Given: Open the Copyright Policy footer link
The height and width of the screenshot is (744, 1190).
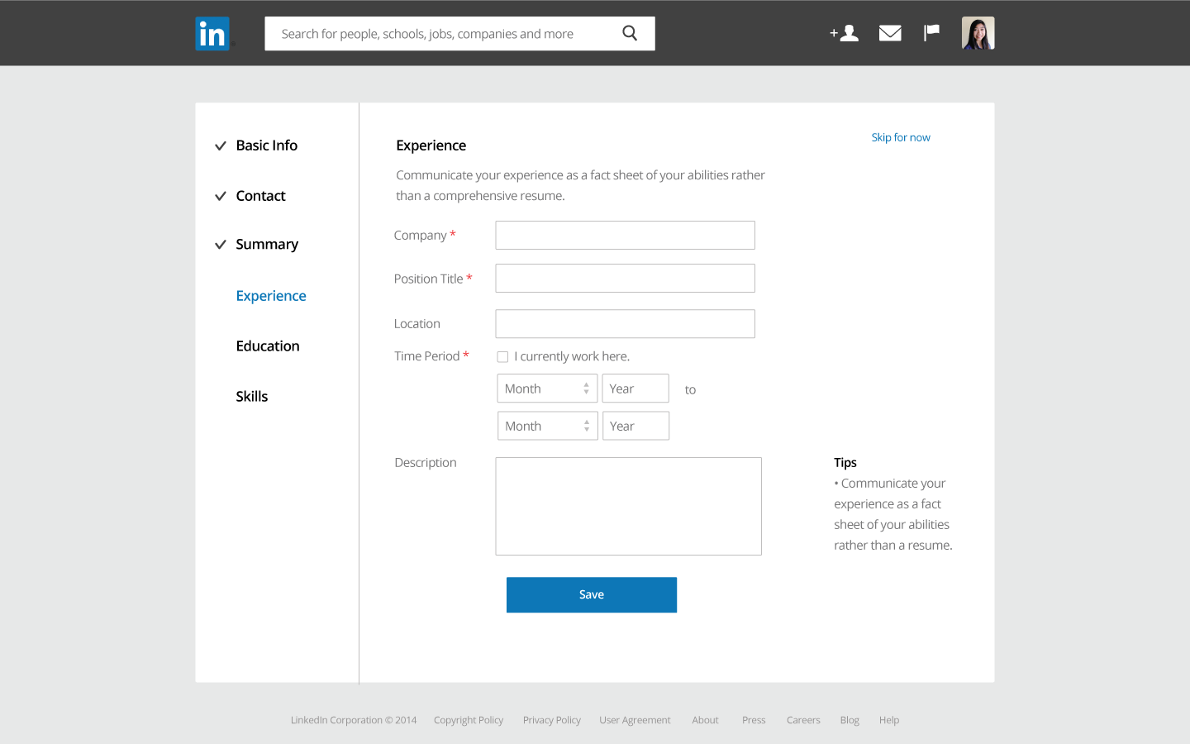Looking at the screenshot, I should (469, 721).
